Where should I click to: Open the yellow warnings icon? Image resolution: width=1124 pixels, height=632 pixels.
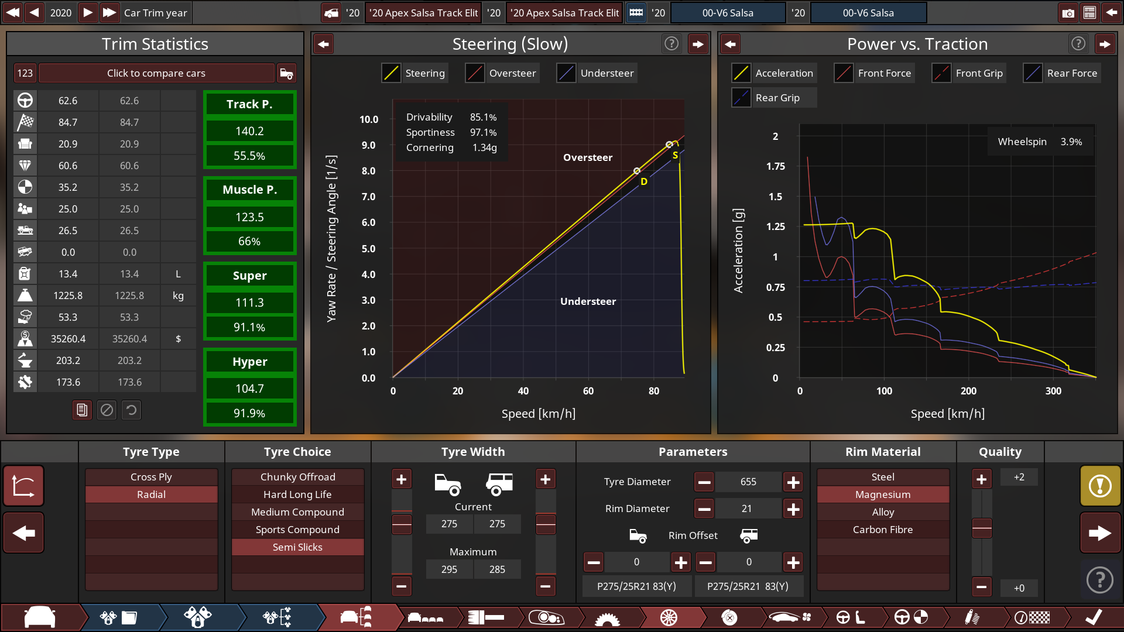[1100, 486]
